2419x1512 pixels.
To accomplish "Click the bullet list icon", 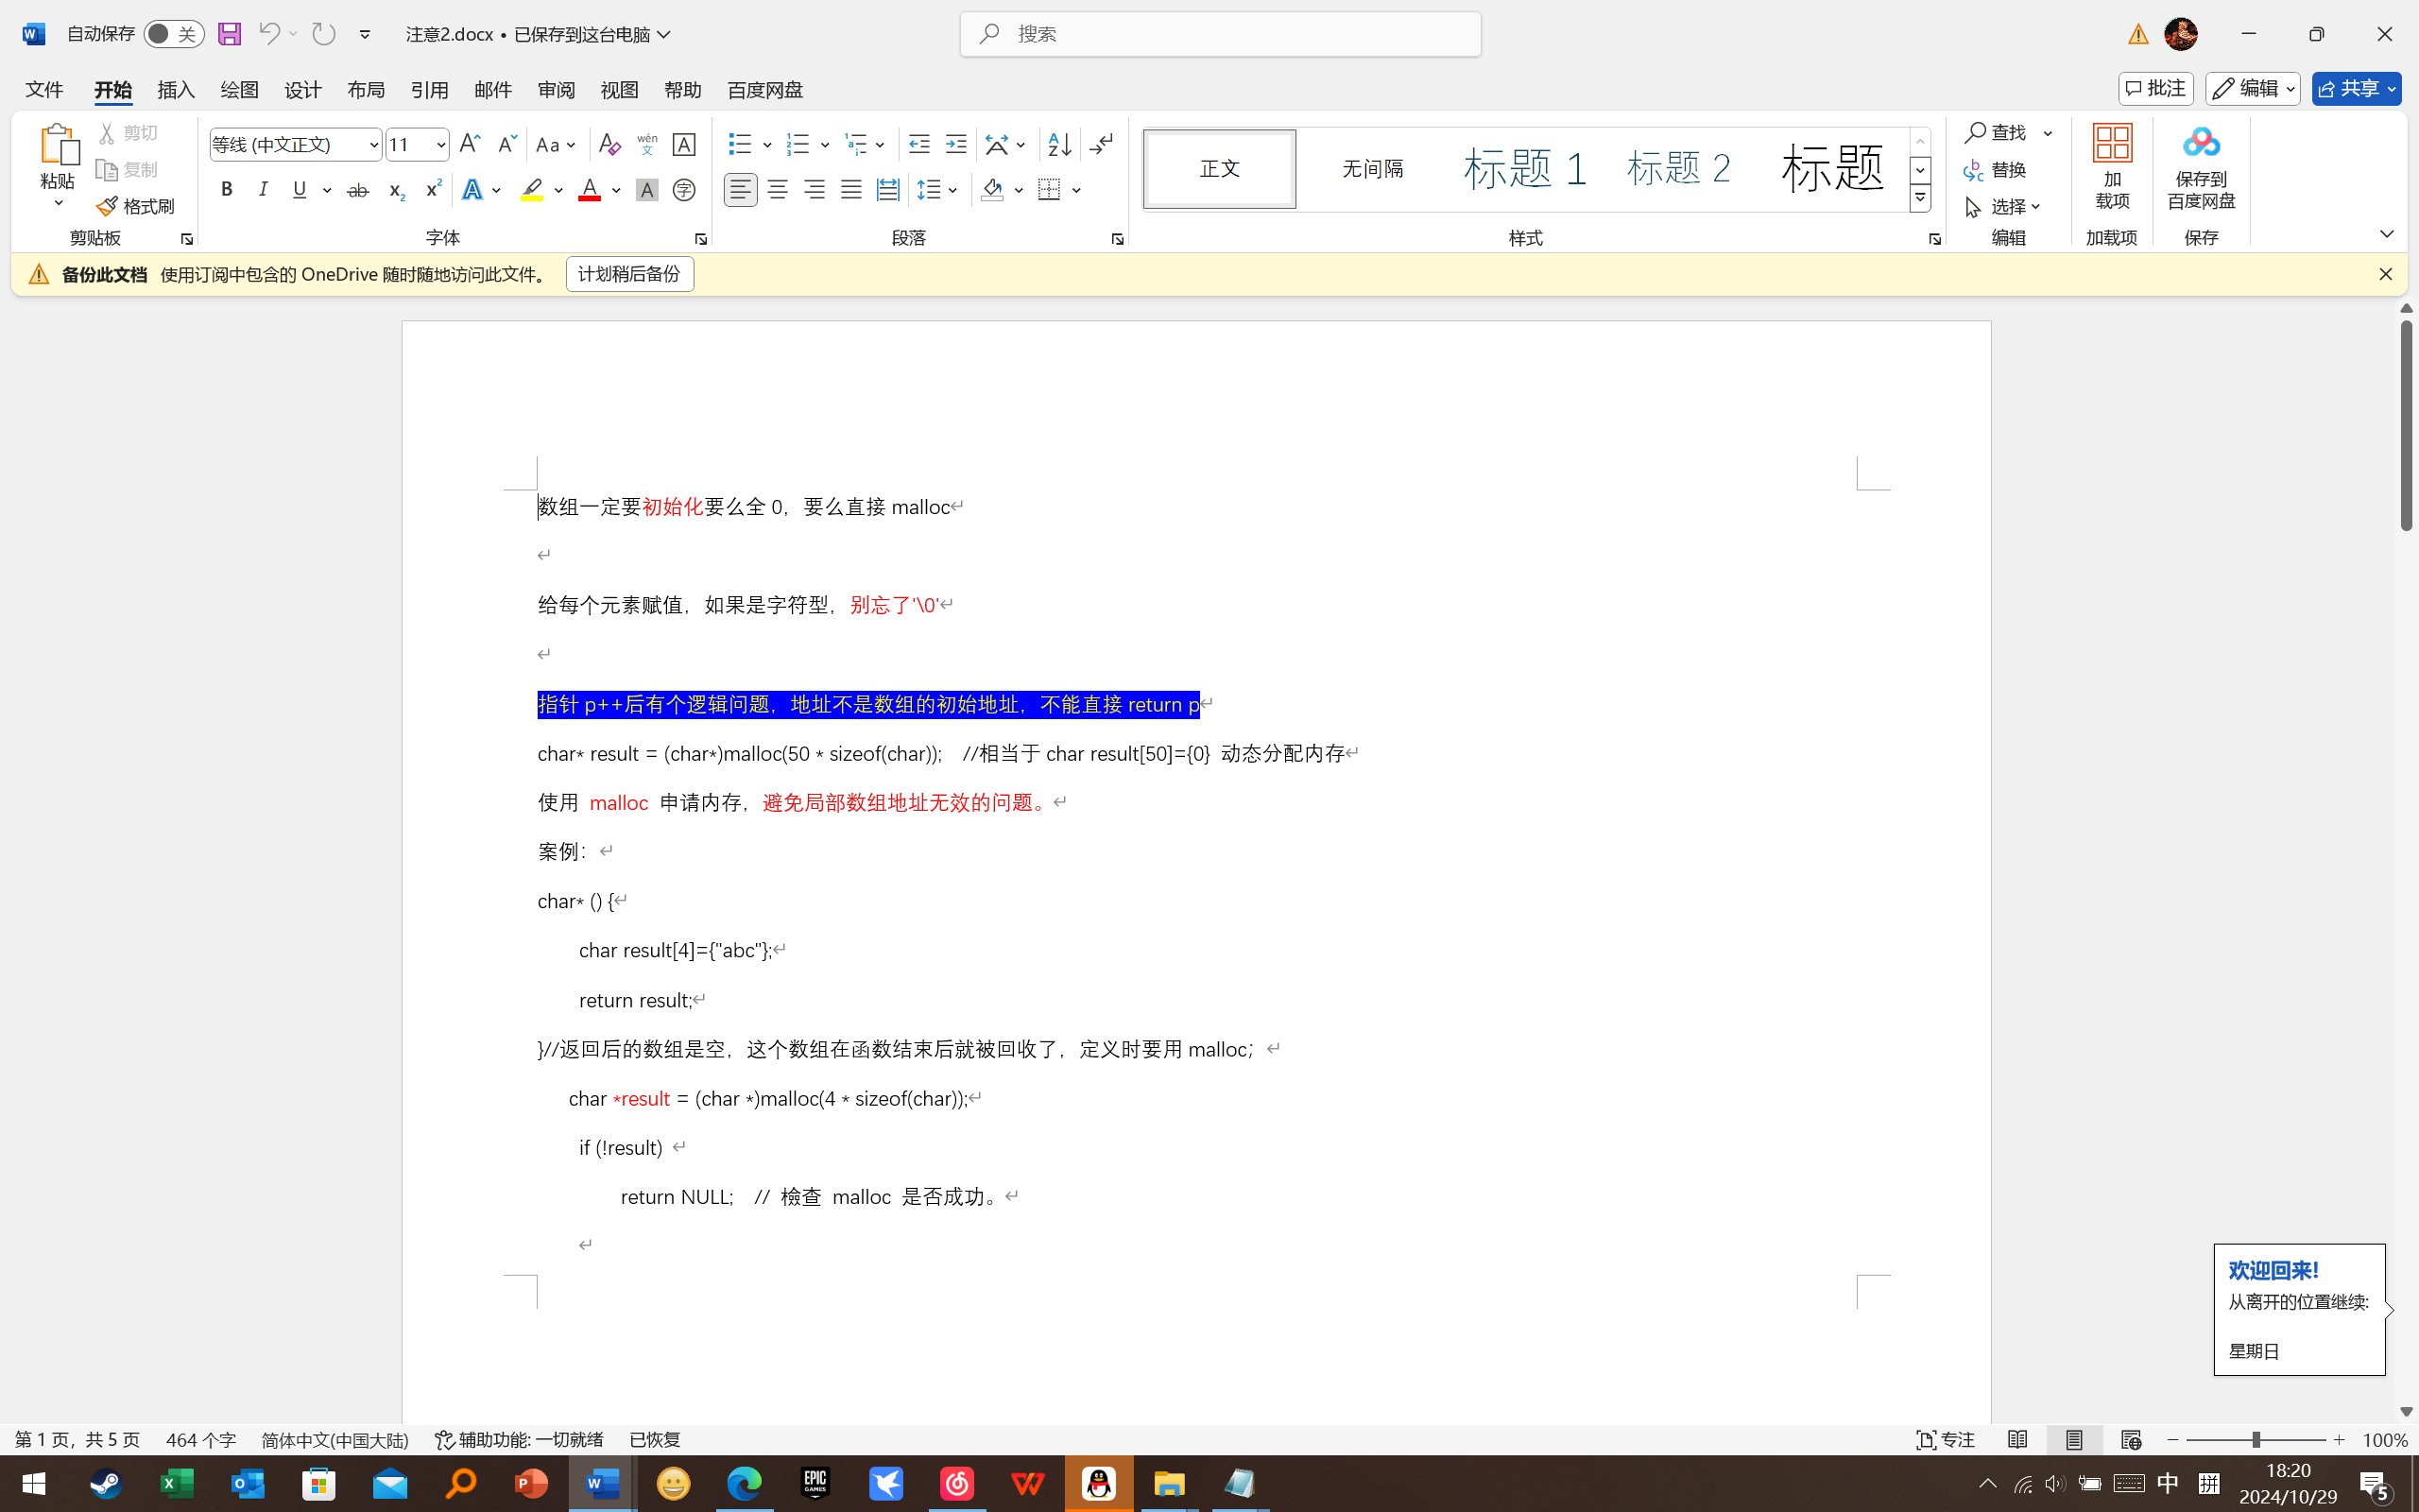I will [740, 144].
